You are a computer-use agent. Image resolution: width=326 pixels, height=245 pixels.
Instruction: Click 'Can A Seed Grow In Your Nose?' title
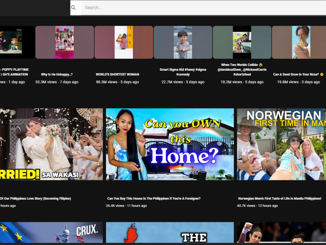click(298, 74)
